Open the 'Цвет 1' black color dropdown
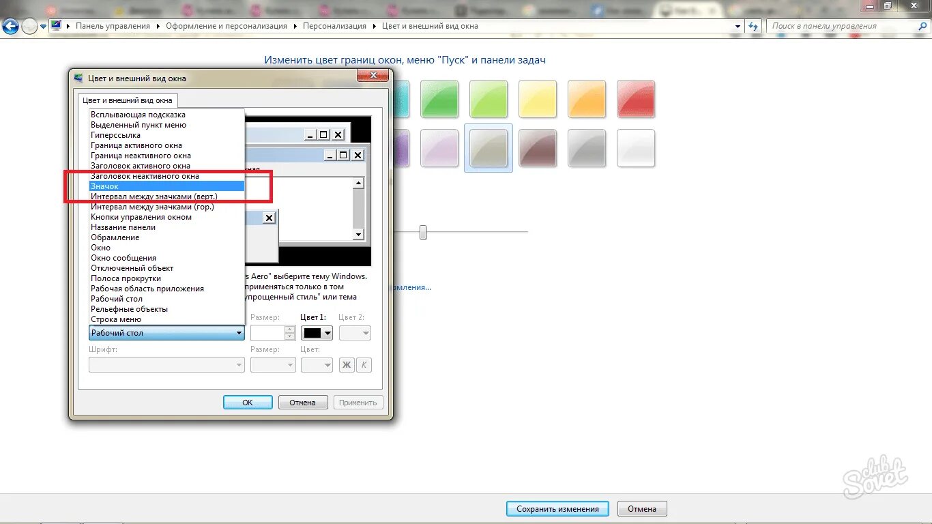This screenshot has width=932, height=524. 317,333
